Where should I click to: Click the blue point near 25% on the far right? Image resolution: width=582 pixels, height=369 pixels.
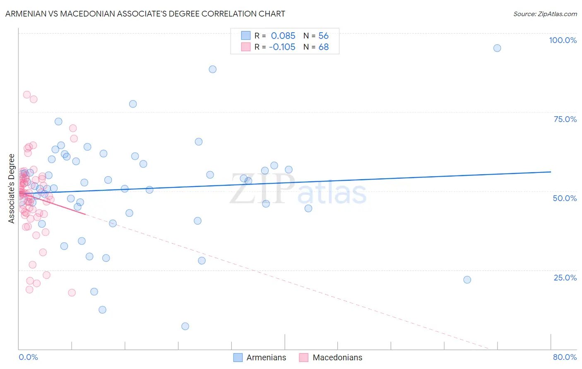[x=467, y=280]
